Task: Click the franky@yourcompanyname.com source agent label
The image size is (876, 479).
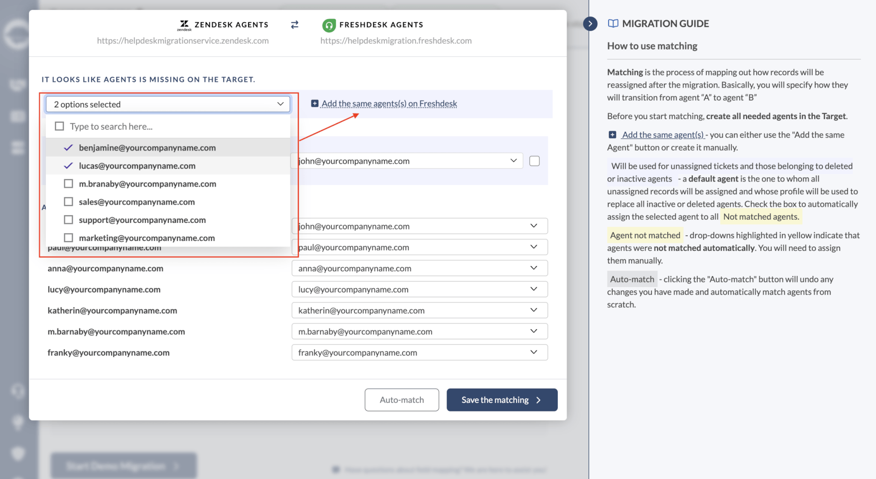Action: (108, 352)
